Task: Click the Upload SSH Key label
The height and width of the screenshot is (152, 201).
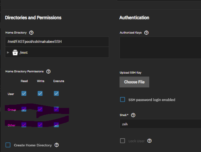Action: click(x=131, y=73)
